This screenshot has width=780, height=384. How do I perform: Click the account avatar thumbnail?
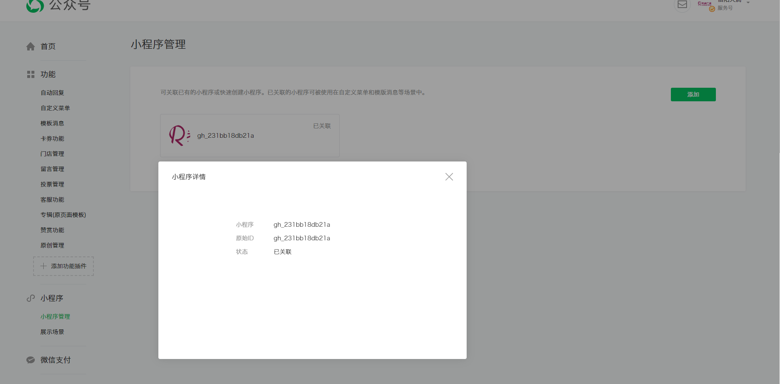[x=704, y=4]
